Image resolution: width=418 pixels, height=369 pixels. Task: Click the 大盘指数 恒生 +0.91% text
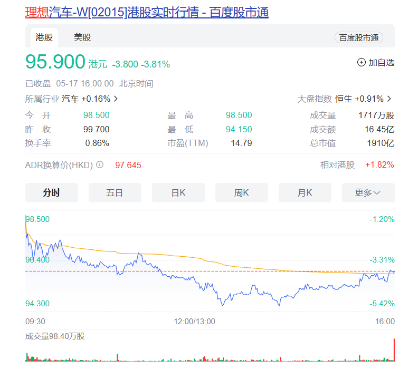[340, 99]
